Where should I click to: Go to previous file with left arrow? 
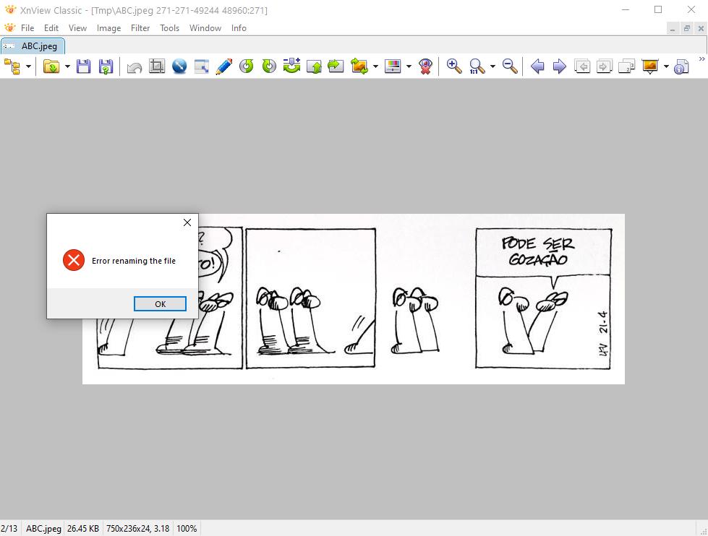tap(537, 66)
